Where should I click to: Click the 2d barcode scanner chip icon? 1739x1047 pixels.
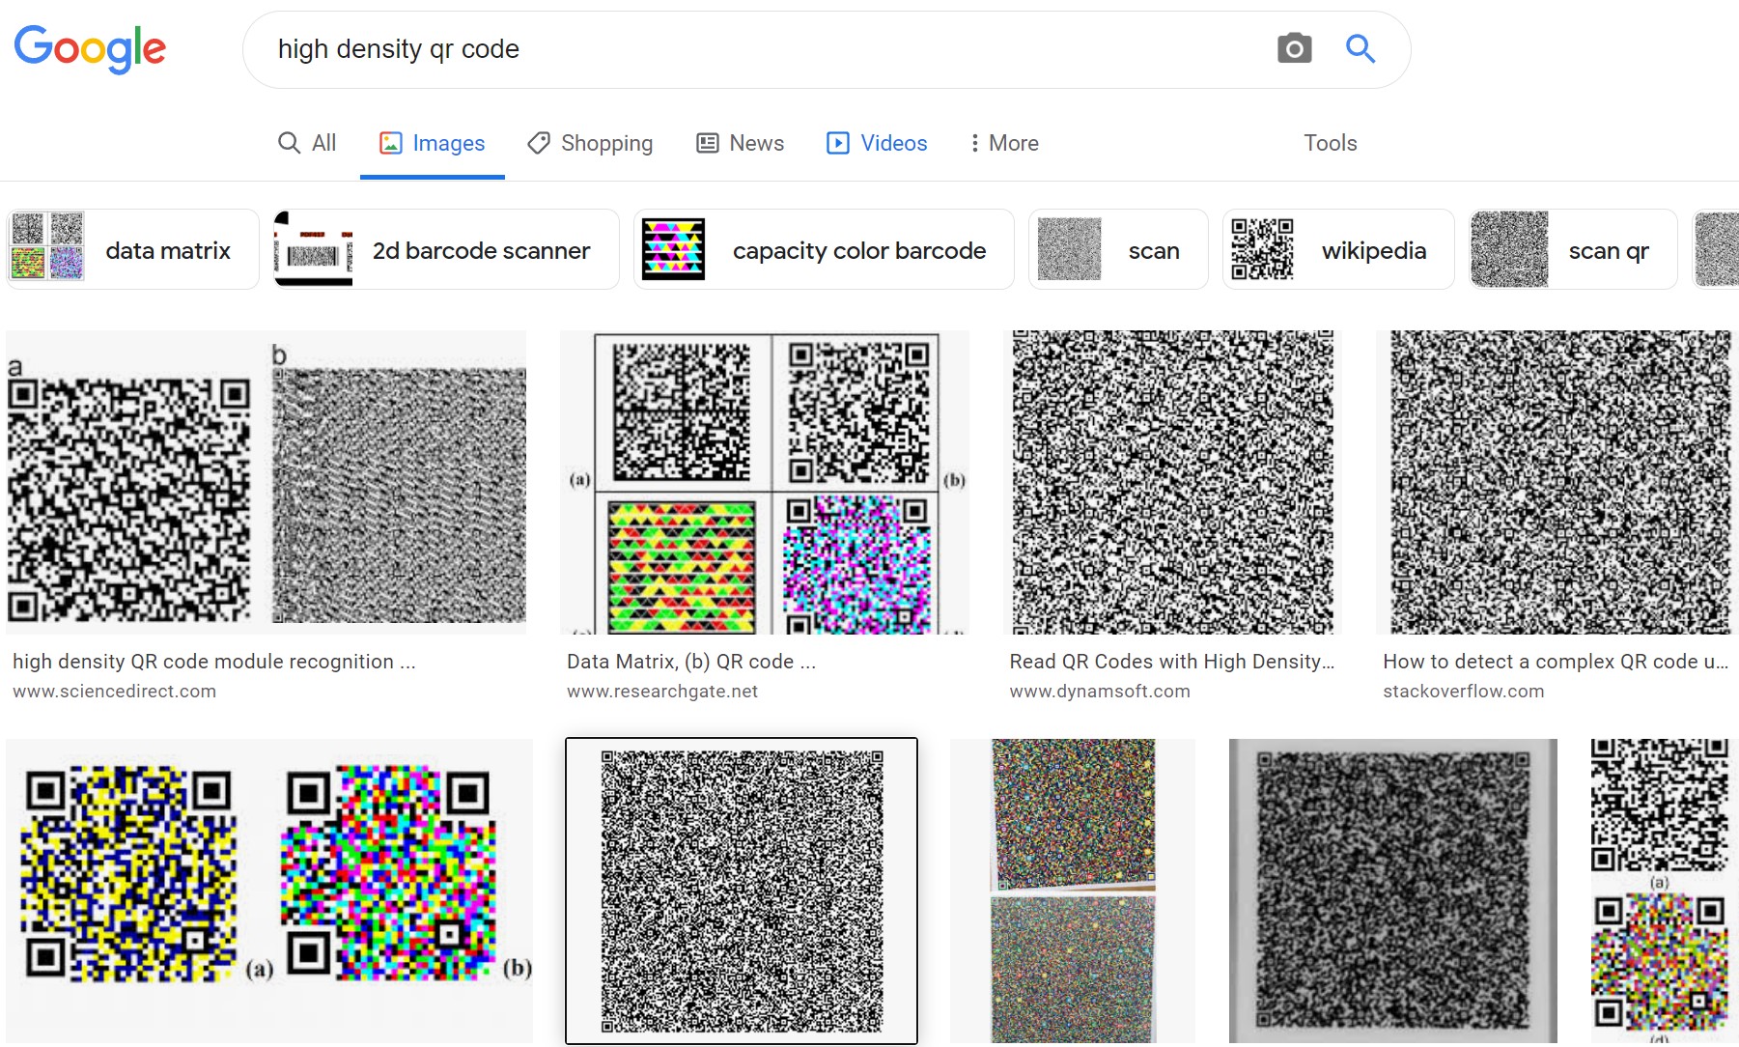pyautogui.click(x=314, y=249)
